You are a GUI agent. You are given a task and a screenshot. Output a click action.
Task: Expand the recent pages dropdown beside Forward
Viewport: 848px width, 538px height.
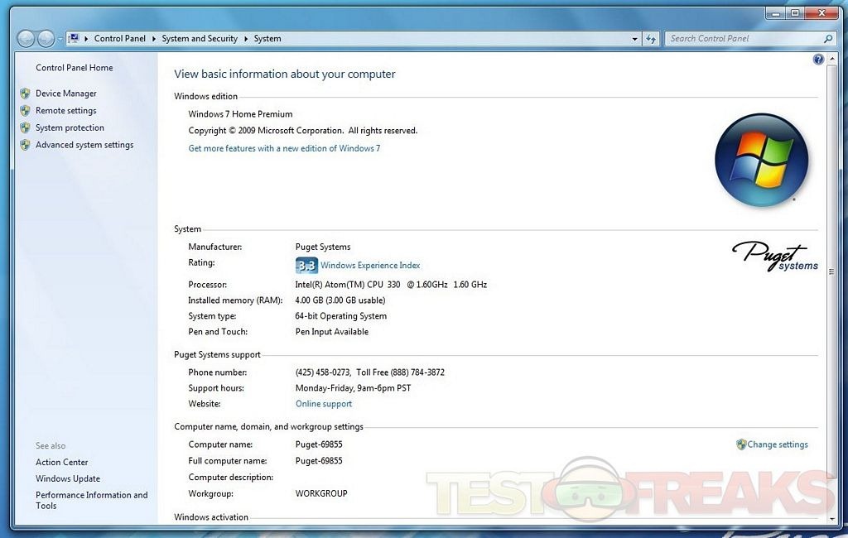click(60, 39)
